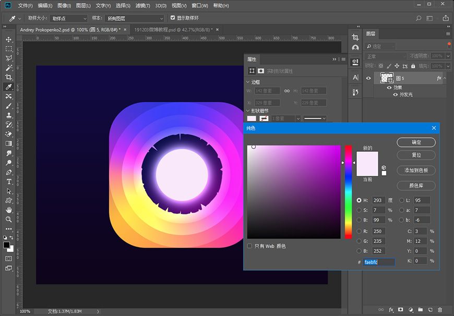
Task: Select the Pen tool
Action: (9, 172)
